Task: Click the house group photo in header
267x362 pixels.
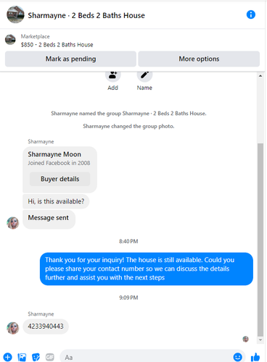Action: [15, 14]
